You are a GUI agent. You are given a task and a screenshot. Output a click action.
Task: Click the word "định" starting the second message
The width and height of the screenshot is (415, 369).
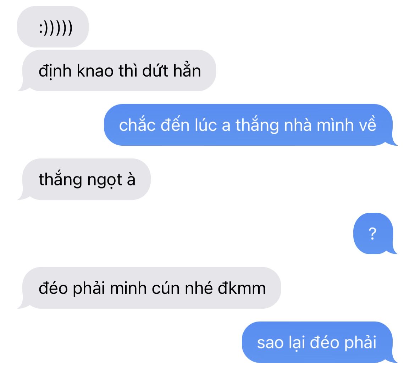[x=55, y=71]
